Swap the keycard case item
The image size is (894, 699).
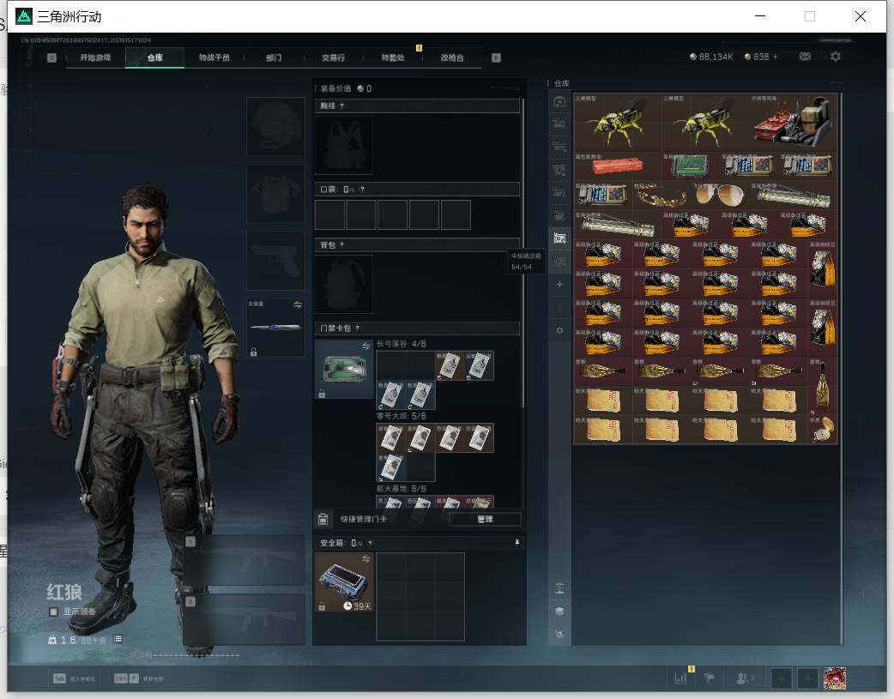click(x=365, y=346)
